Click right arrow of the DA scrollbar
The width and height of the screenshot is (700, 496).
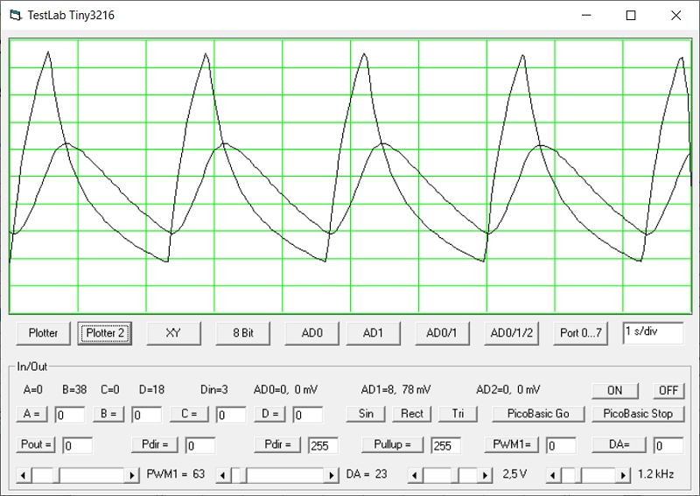pyautogui.click(x=332, y=475)
